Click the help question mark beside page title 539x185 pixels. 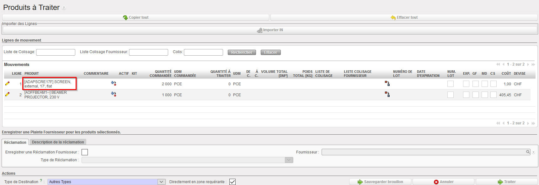(64, 8)
